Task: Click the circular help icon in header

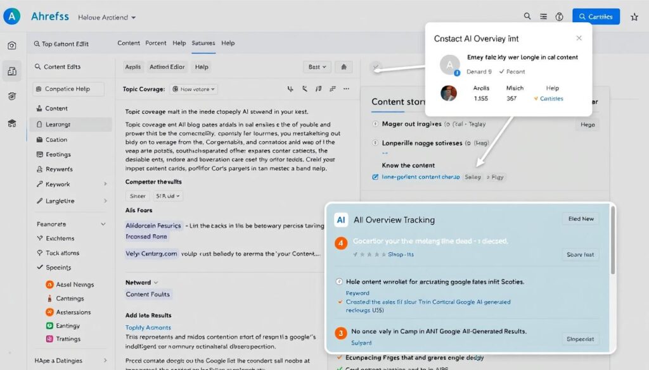Action: 559,16
